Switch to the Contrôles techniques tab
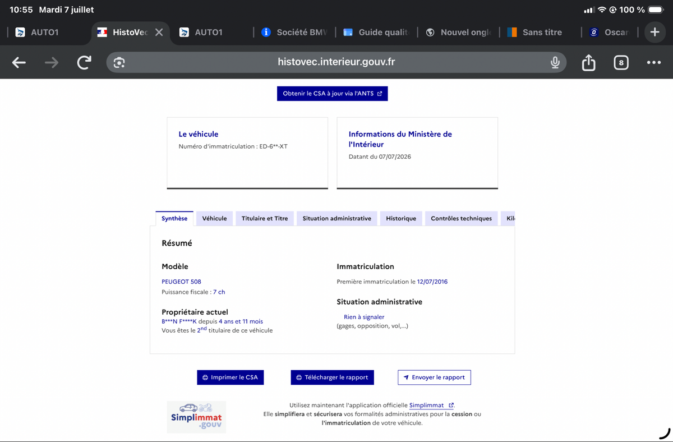The image size is (673, 442). click(x=461, y=218)
